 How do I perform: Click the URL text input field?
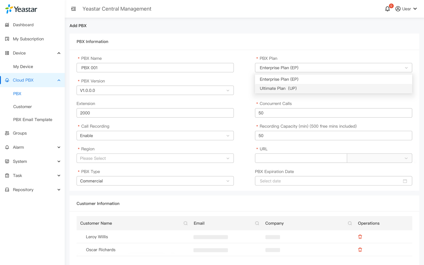click(x=301, y=158)
